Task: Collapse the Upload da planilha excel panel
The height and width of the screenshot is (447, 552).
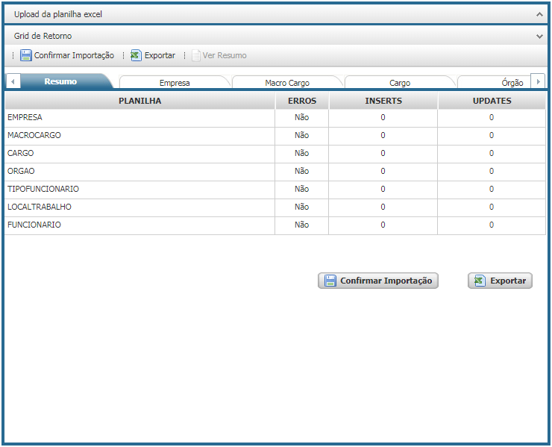Action: point(539,14)
